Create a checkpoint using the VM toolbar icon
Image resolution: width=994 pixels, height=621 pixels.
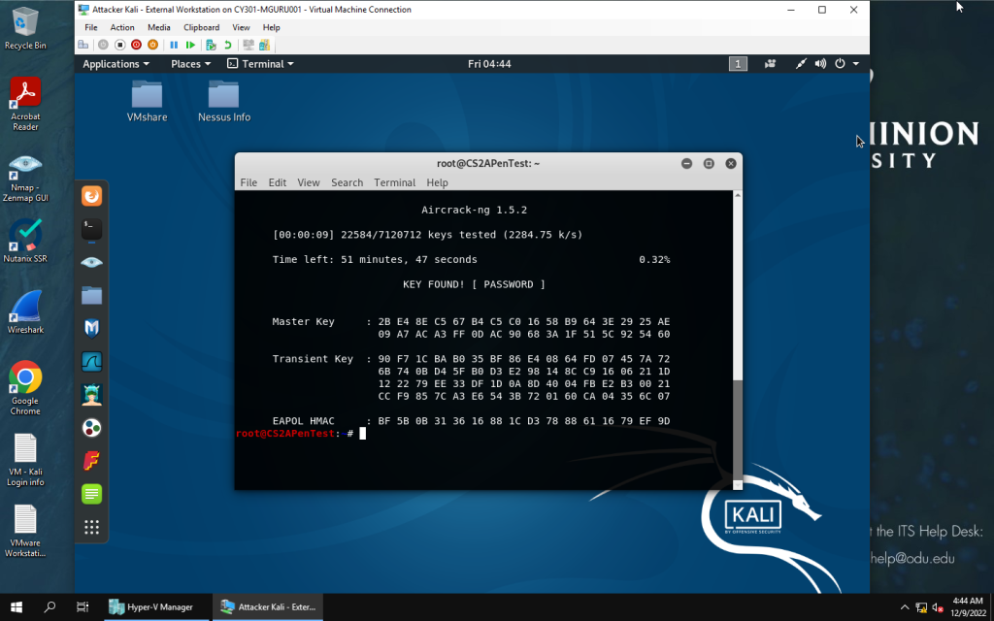211,45
